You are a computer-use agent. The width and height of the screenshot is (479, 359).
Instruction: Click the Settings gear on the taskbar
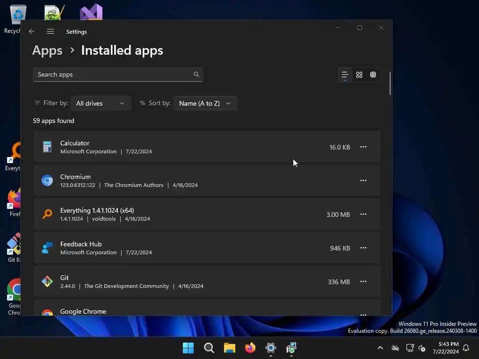[271, 348]
